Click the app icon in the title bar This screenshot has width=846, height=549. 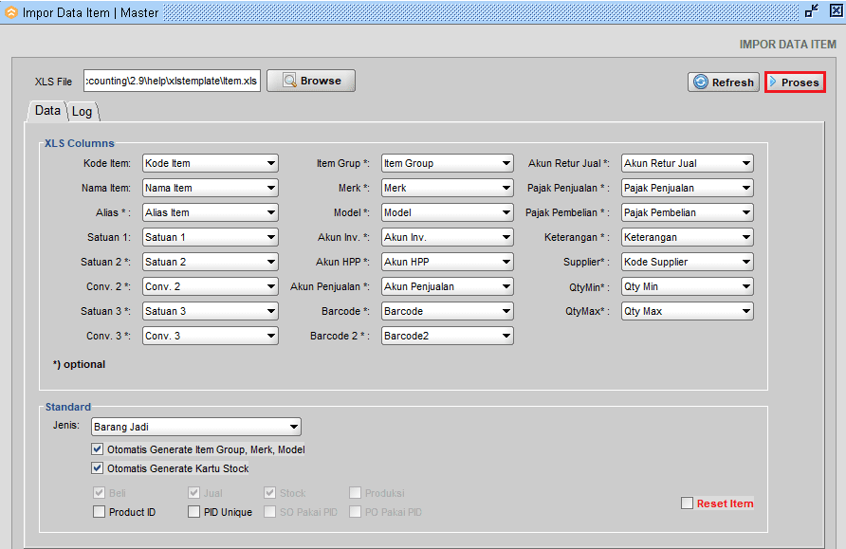tap(11, 13)
